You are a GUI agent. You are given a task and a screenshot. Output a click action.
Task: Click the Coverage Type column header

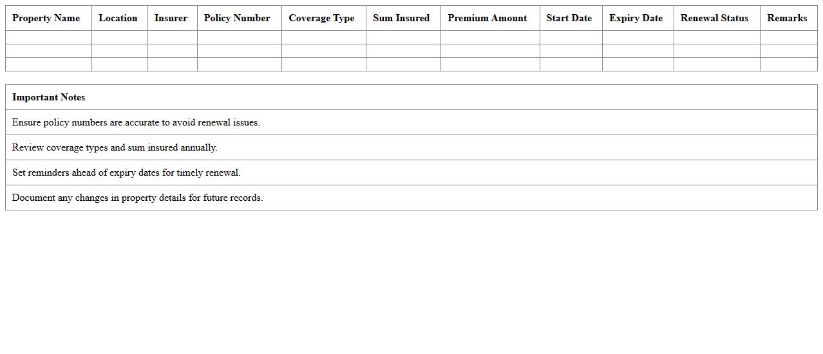click(324, 18)
